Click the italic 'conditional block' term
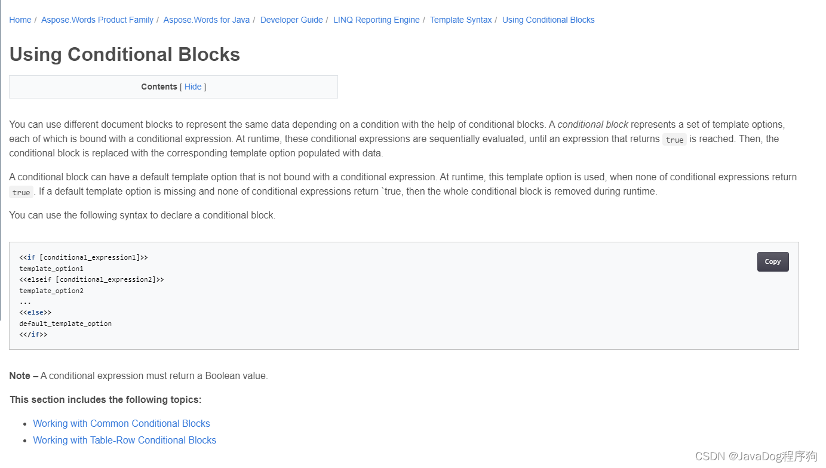 (x=592, y=125)
